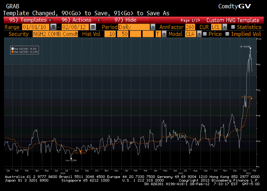Image resolution: width=267 pixels, height=191 pixels.
Task: Edit the Hist Vol period field 10
Action: click(110, 34)
